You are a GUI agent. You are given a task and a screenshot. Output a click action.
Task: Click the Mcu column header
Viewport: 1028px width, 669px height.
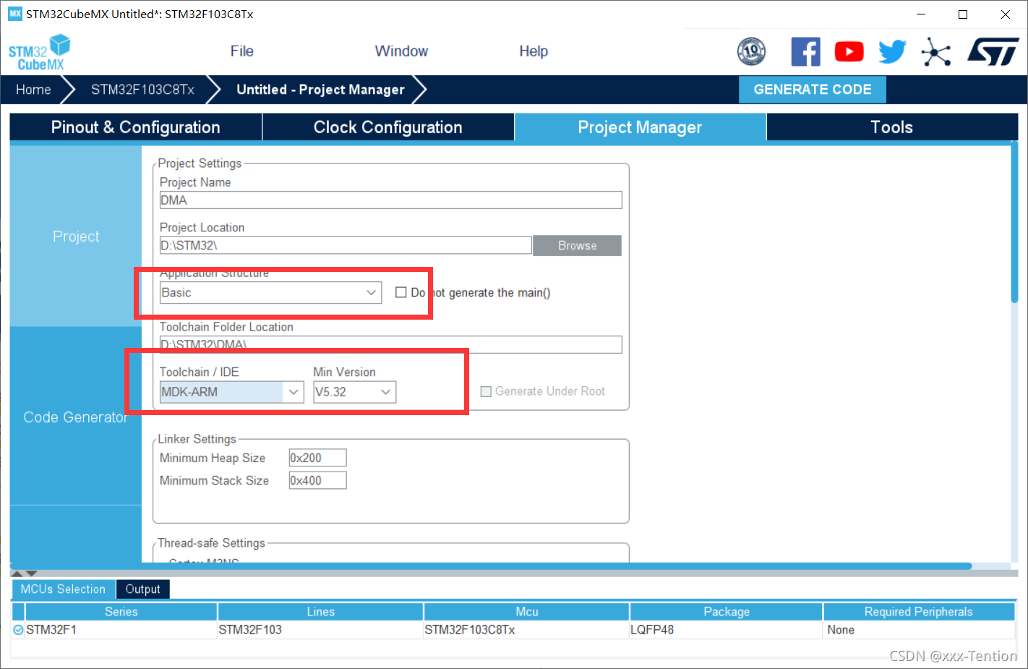[526, 612]
